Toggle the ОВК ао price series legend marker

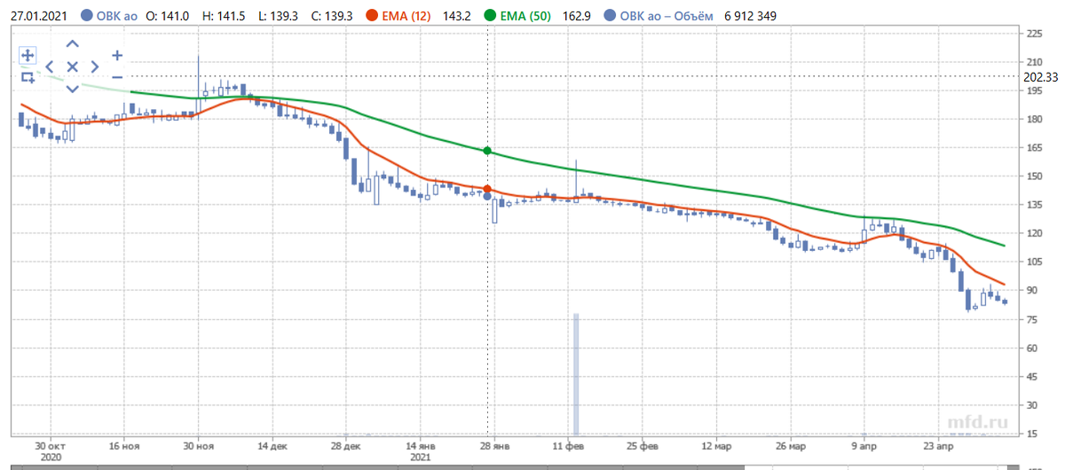[86, 15]
